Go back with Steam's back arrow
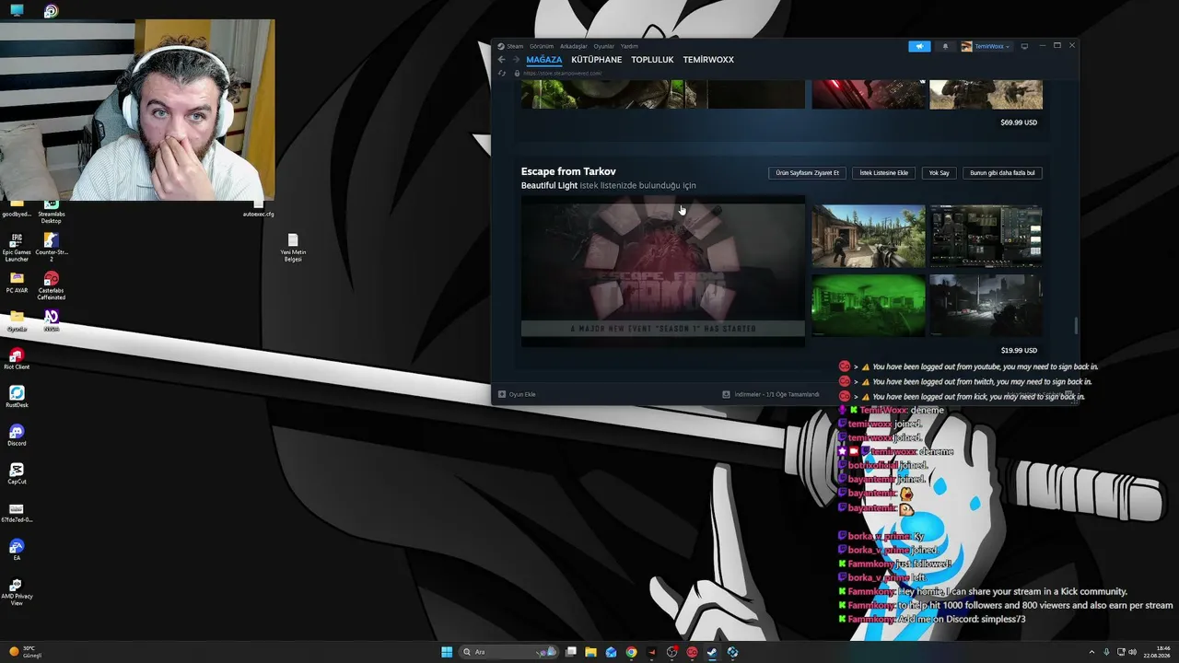Viewport: 1179px width, 663px height. click(501, 60)
